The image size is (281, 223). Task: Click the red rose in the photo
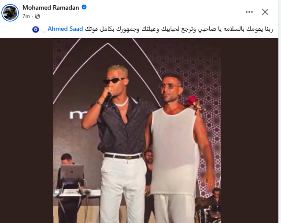point(192,100)
